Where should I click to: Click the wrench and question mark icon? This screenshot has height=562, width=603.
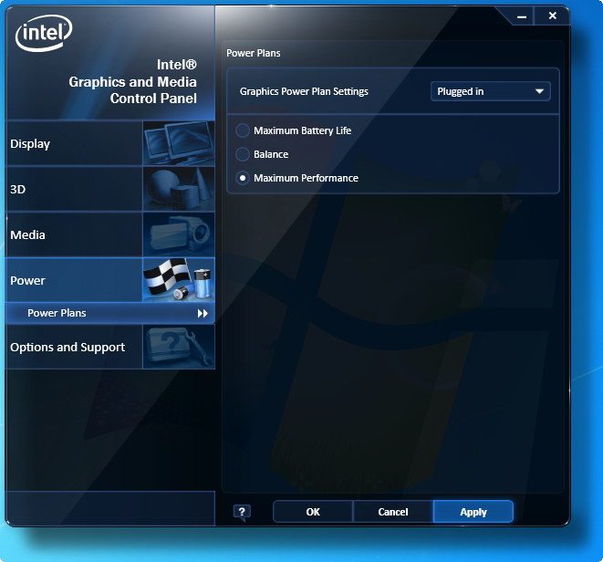(179, 347)
